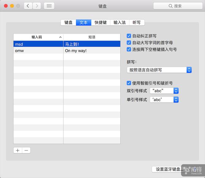Toggle 自动纠正拼写 checkbox
Viewport: 205px width, 178px height.
click(129, 36)
